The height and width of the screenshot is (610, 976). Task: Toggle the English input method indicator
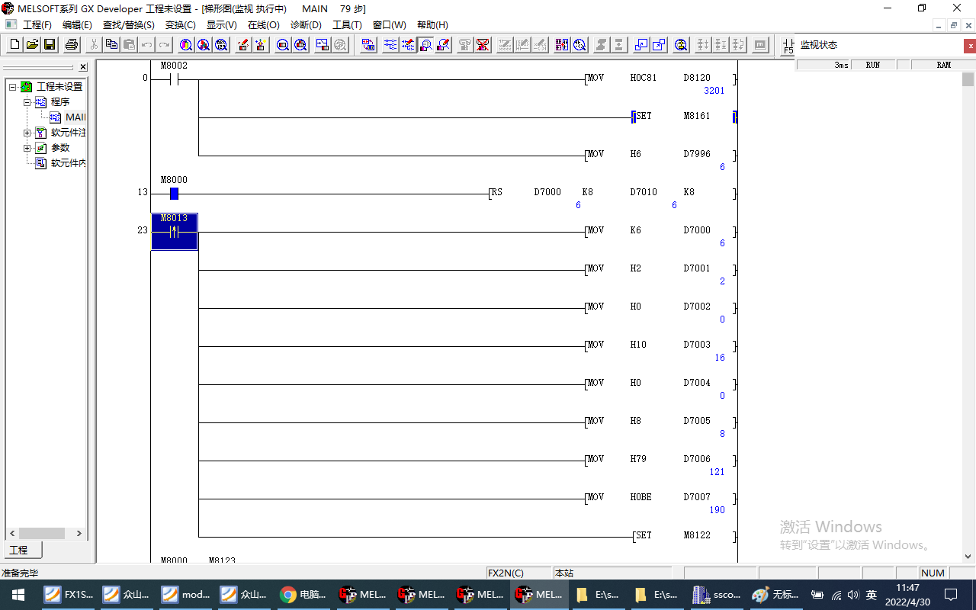[x=872, y=595]
